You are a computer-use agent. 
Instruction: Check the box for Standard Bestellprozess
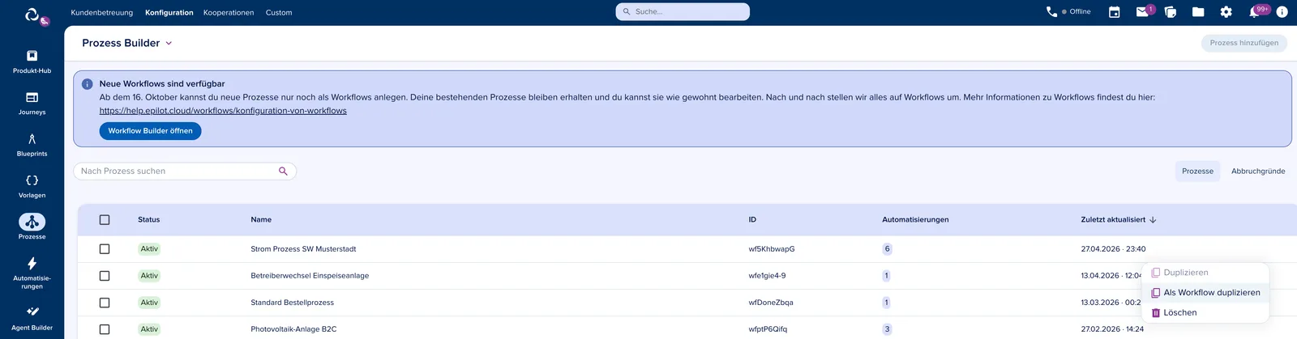tap(105, 303)
